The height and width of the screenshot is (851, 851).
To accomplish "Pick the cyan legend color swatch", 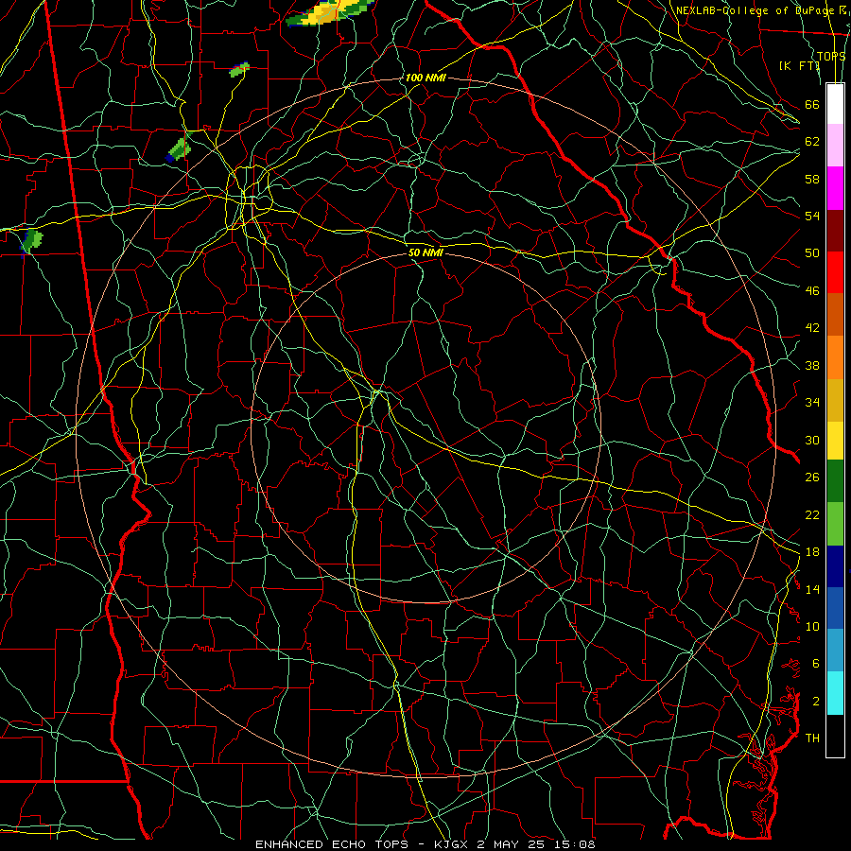I will [835, 693].
